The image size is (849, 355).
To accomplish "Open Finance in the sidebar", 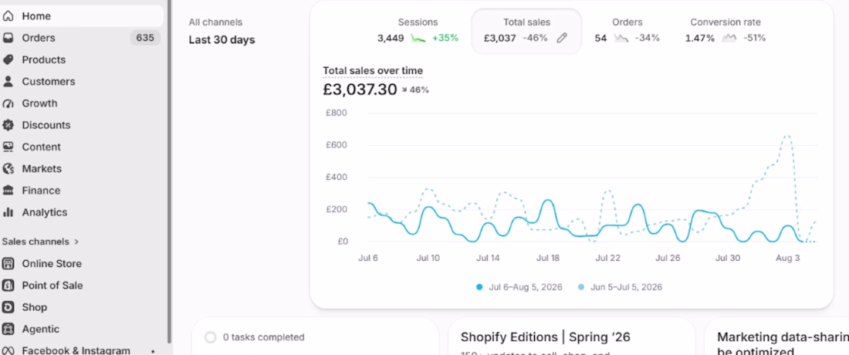I will (x=81, y=191).
